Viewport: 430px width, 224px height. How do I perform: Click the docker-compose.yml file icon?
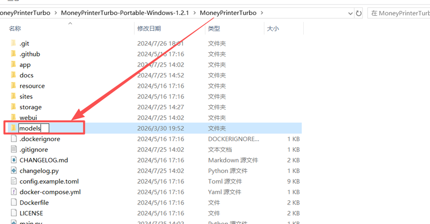pyautogui.click(x=14, y=192)
